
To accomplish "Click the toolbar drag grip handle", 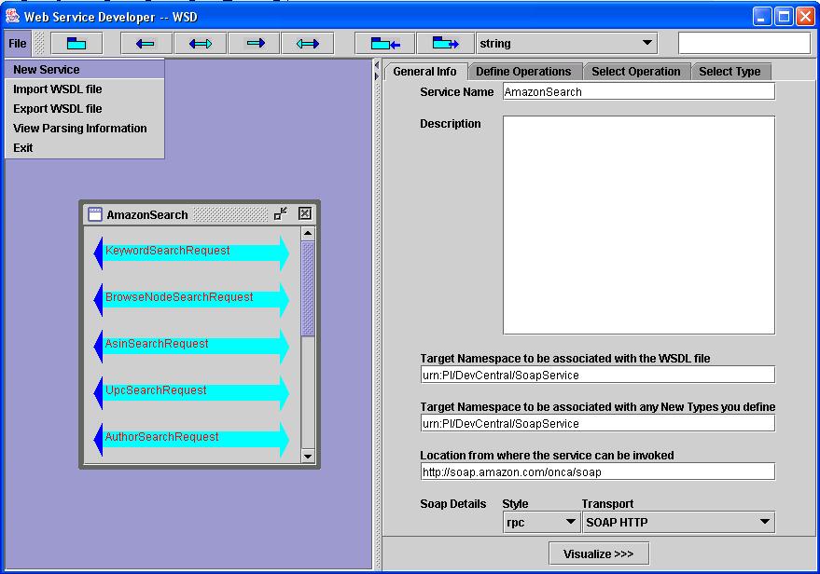I will pyautogui.click(x=39, y=44).
